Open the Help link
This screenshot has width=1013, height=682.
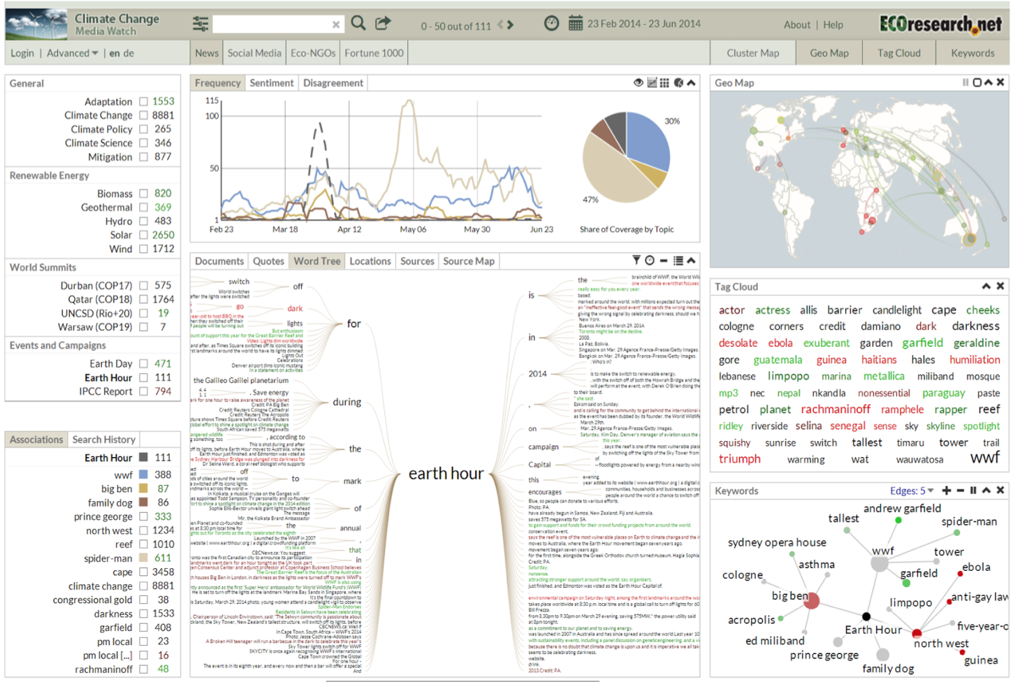(833, 24)
